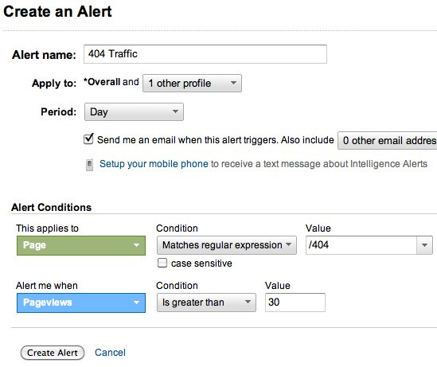
Task: Uncheck the send email alert checkbox
Action: point(88,139)
